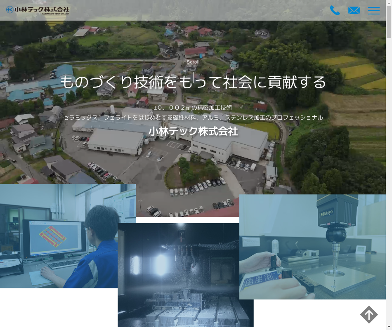Click the セラミックス、フェライト description line

tap(193, 118)
